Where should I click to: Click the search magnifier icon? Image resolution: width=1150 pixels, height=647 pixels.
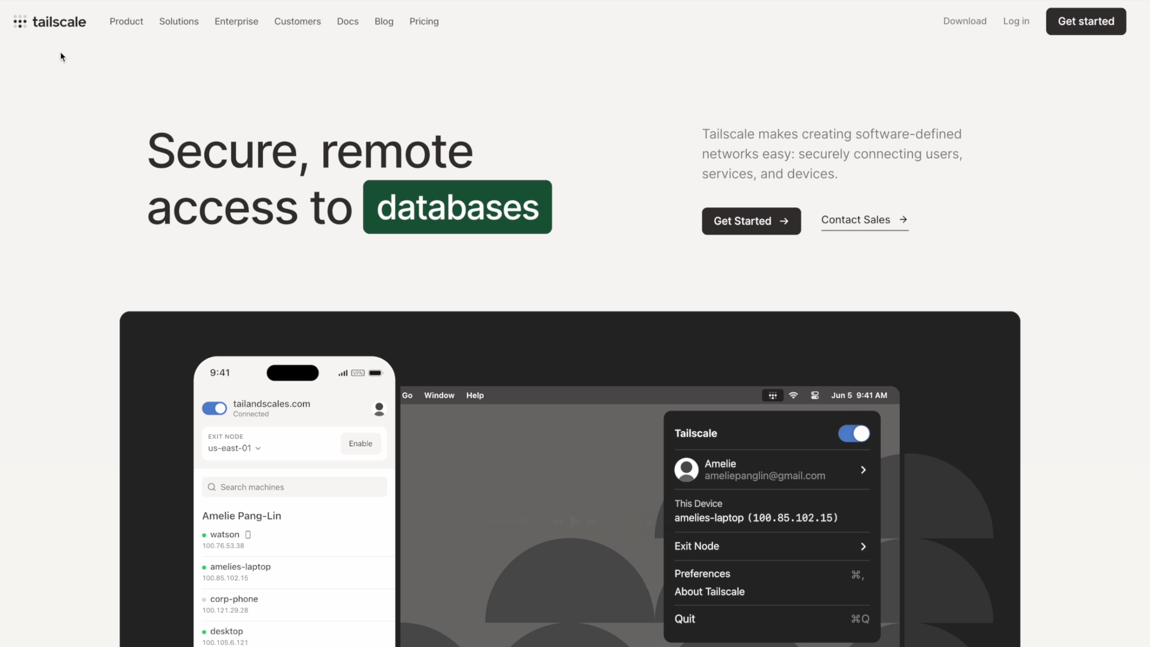212,487
